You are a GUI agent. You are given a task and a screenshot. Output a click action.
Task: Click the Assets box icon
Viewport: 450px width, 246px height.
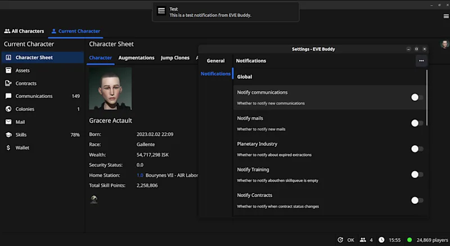pos(8,70)
